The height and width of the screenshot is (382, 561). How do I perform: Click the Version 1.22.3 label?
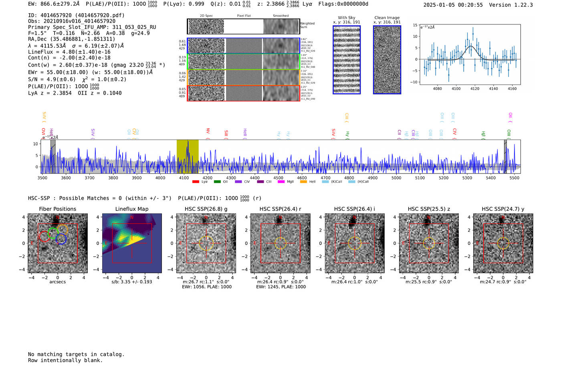(x=511, y=5)
